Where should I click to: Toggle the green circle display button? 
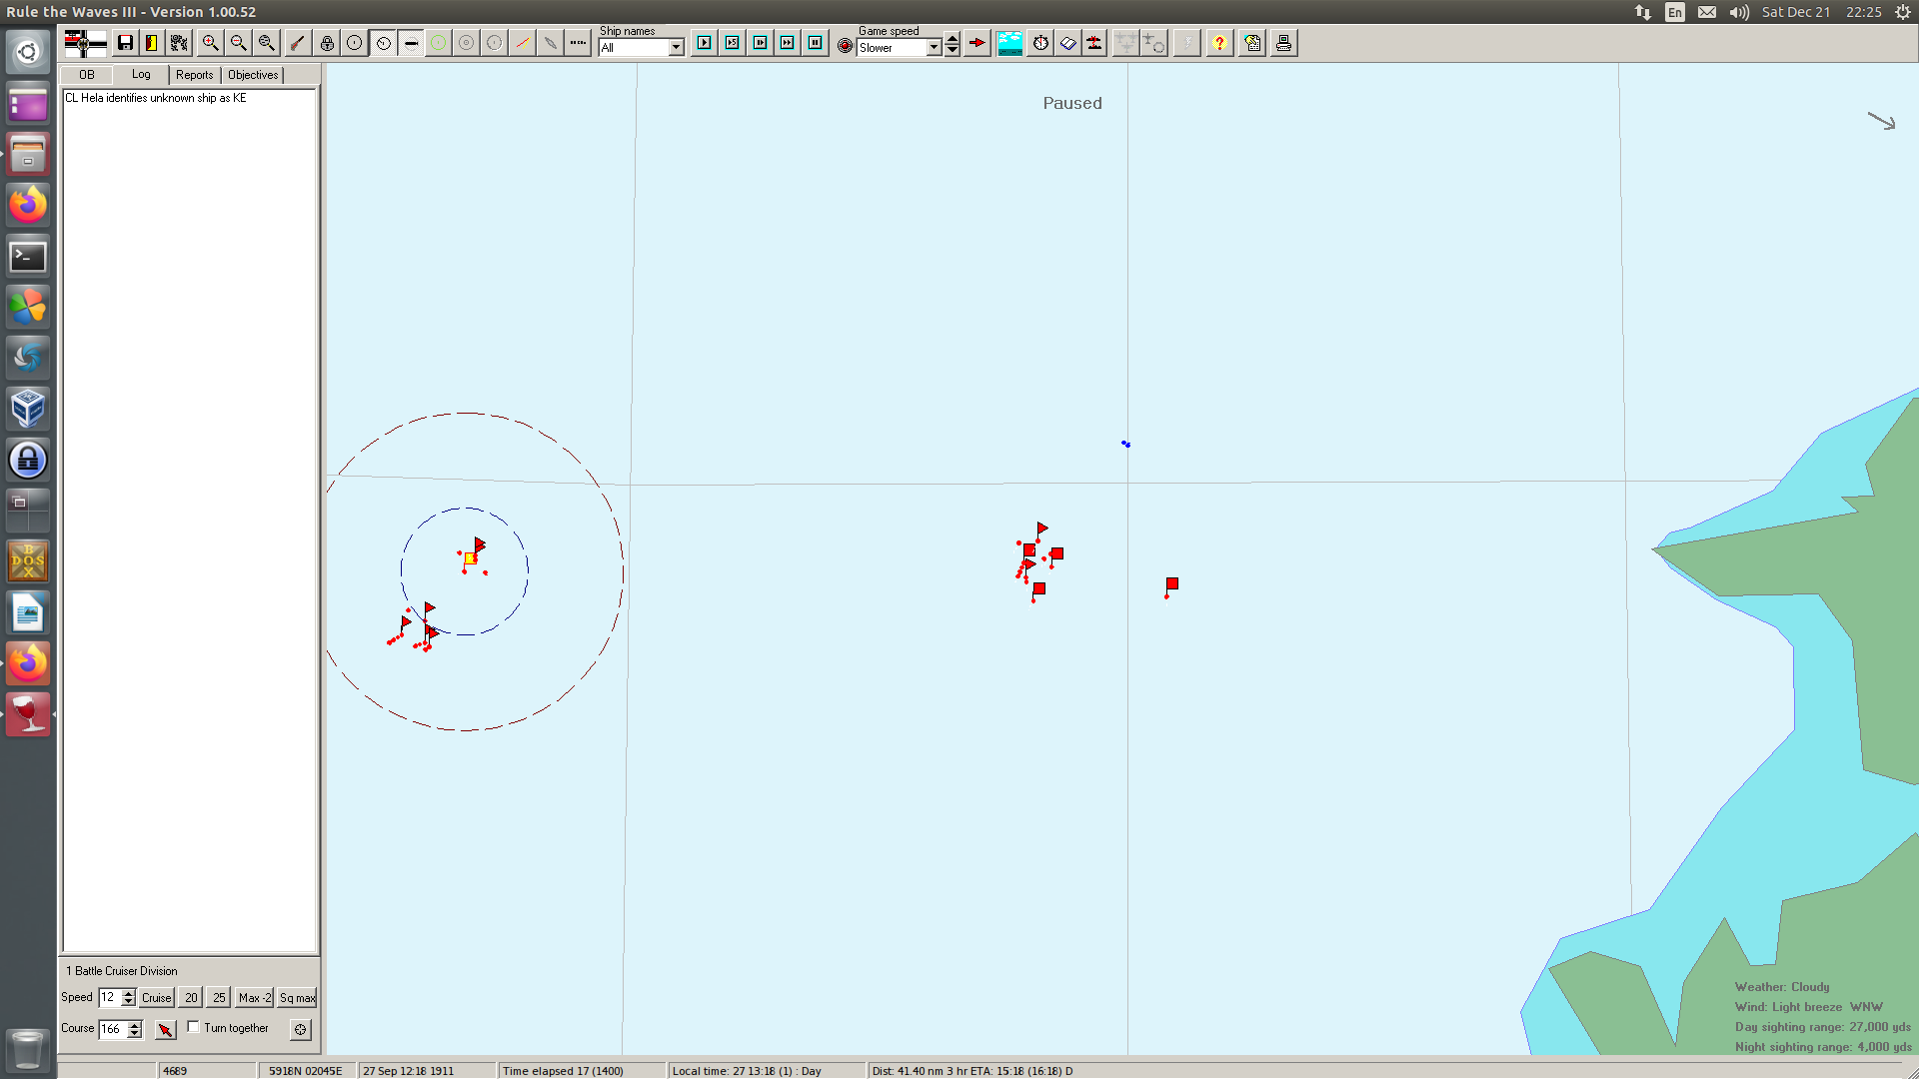439,43
